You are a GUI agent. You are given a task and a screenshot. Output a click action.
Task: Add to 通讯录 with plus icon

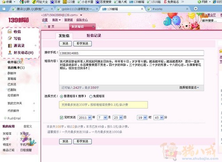pyautogui.click(x=36, y=45)
